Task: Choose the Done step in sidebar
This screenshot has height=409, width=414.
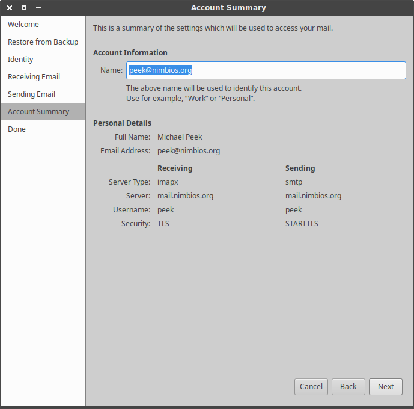Action: click(x=17, y=129)
